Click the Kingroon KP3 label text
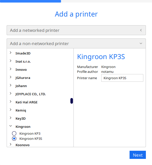The height and width of the screenshot is (165, 152). pyautogui.click(x=30, y=133)
